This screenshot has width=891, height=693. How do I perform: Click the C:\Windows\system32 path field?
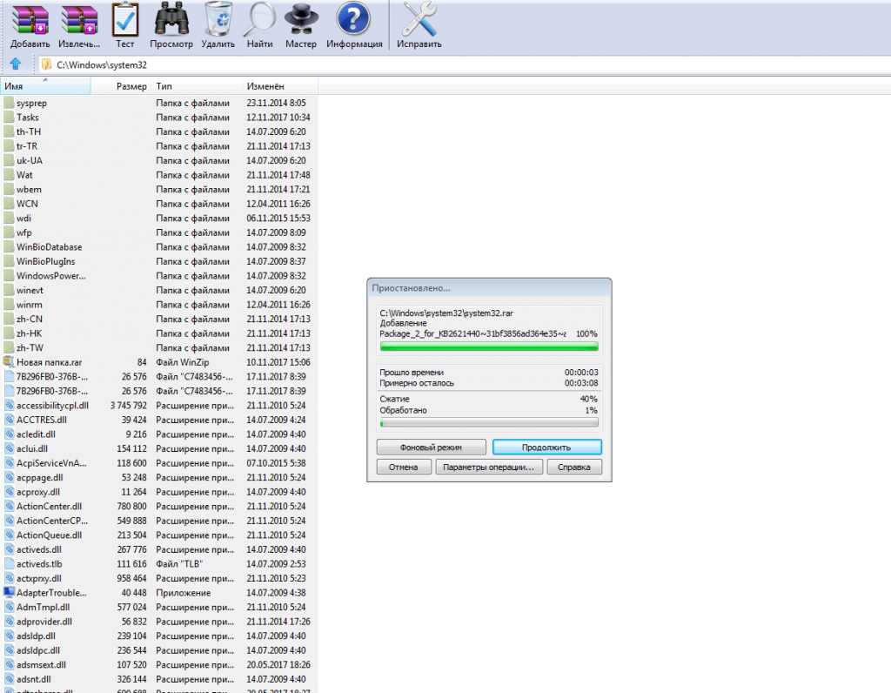[x=466, y=64]
